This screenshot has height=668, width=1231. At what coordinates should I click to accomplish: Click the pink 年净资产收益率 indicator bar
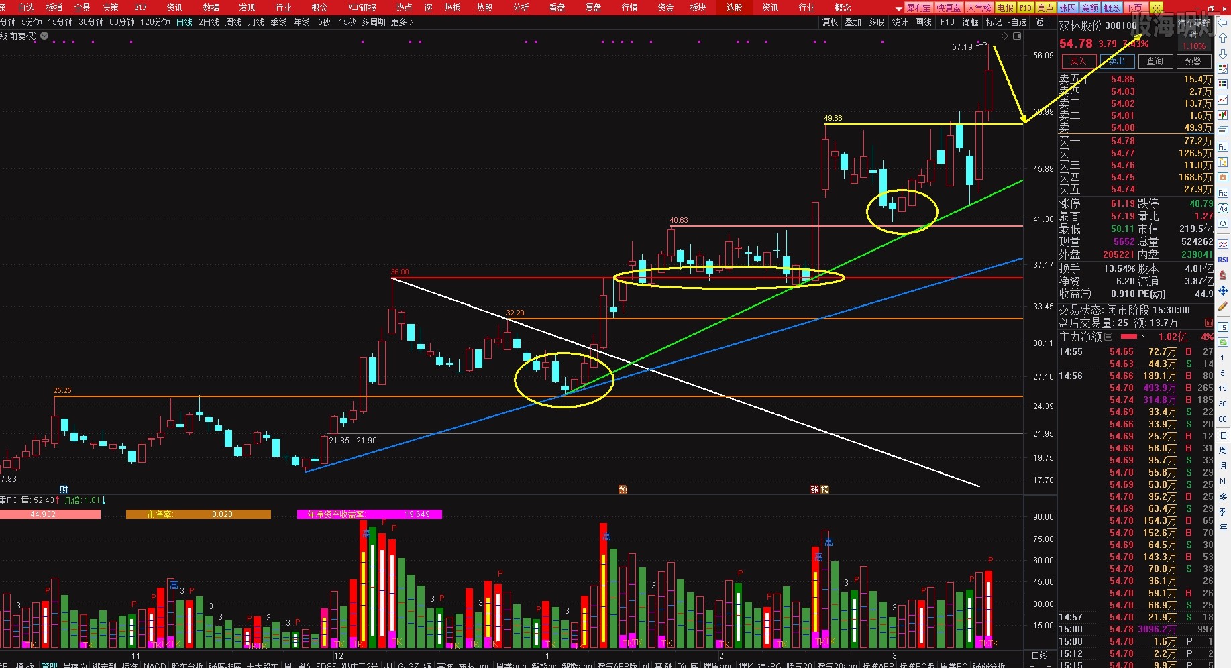click(369, 514)
